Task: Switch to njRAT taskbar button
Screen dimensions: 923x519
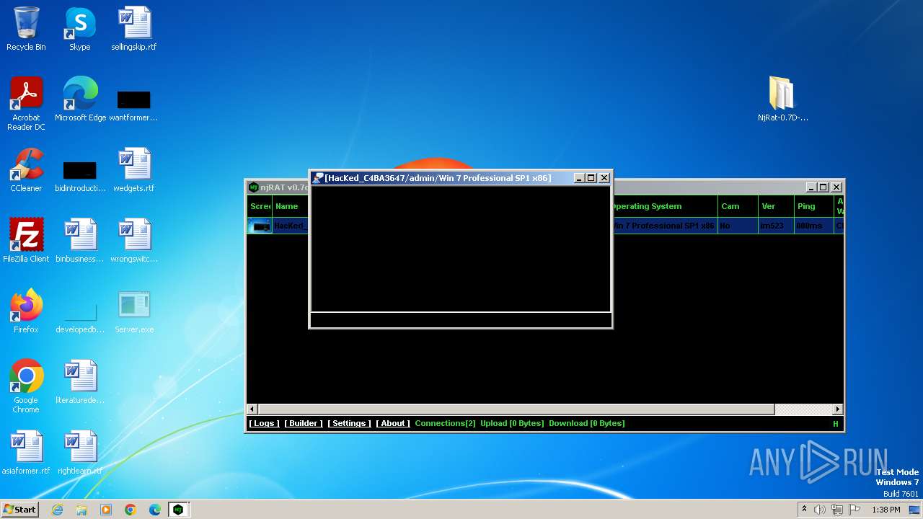Action: click(178, 510)
